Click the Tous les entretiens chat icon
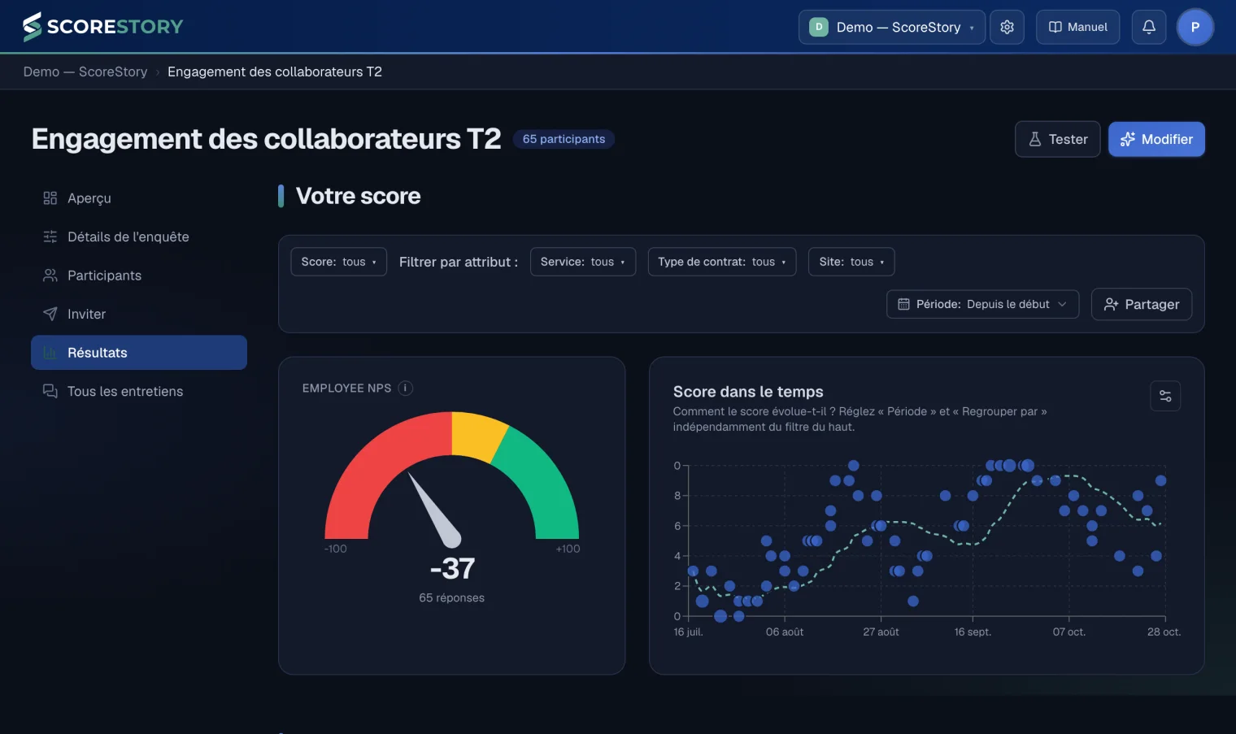The image size is (1236, 734). pyautogui.click(x=50, y=391)
